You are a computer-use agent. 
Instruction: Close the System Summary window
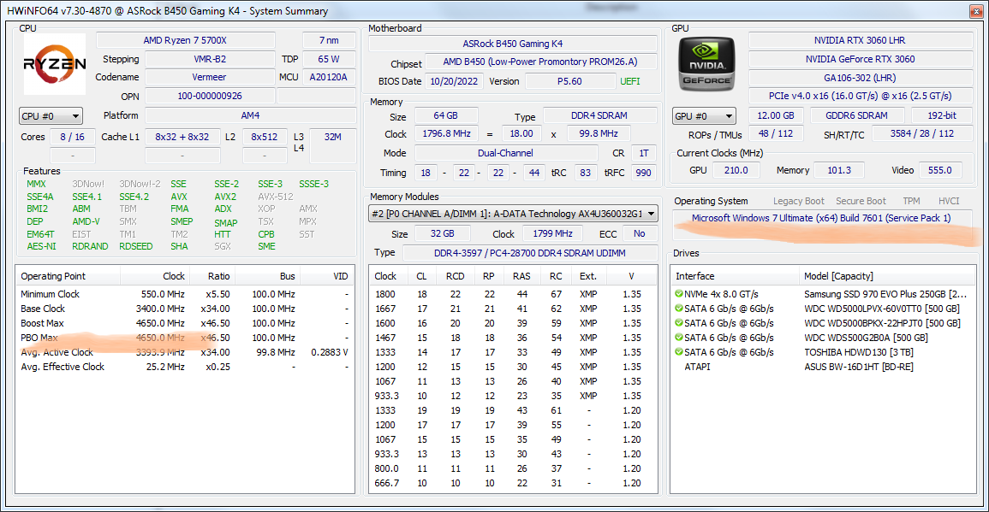tap(975, 11)
